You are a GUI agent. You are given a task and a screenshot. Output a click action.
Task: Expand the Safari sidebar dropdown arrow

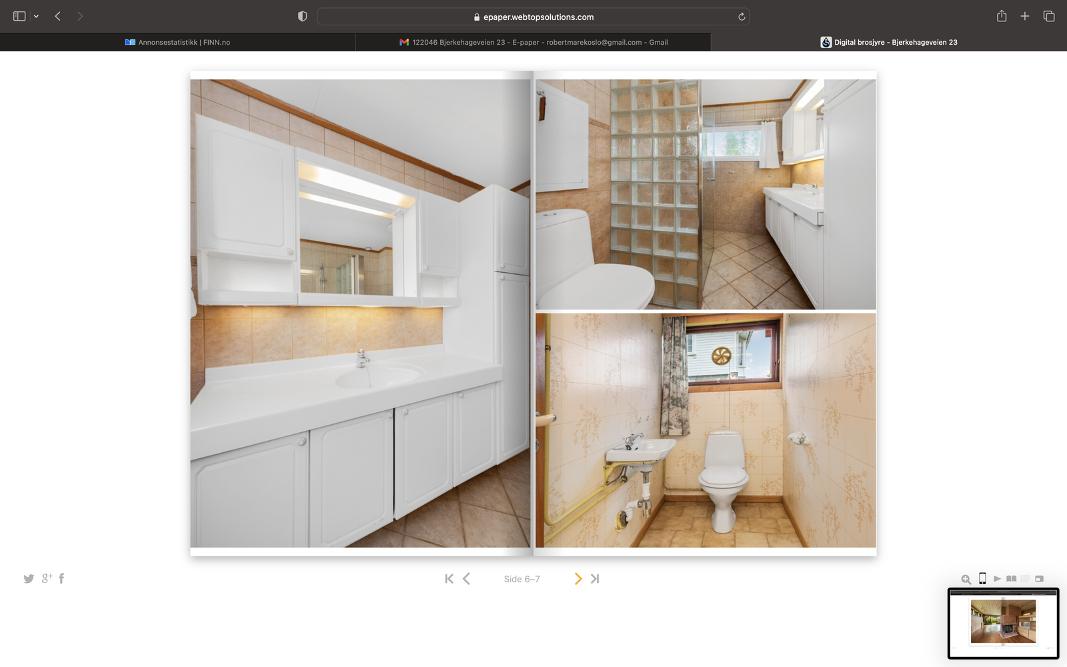pos(36,17)
